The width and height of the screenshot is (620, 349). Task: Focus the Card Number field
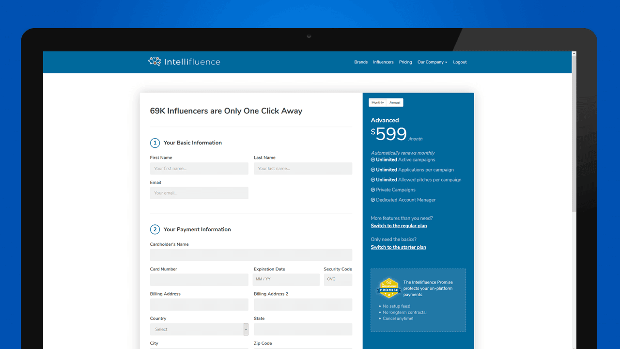click(x=199, y=280)
